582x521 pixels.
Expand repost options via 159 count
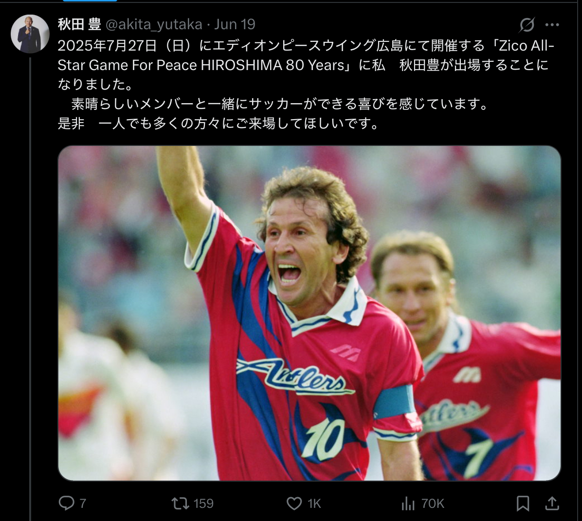[x=203, y=503]
